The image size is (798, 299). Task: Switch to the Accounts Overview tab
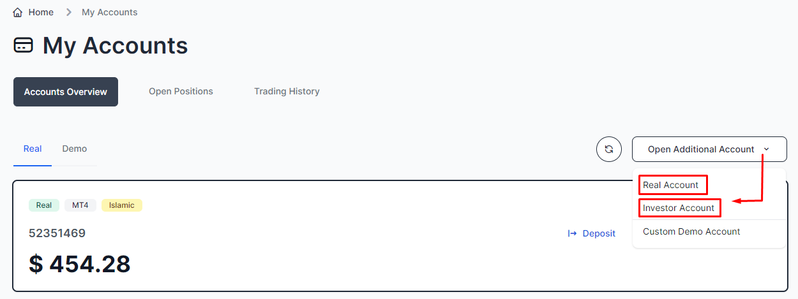click(x=66, y=92)
